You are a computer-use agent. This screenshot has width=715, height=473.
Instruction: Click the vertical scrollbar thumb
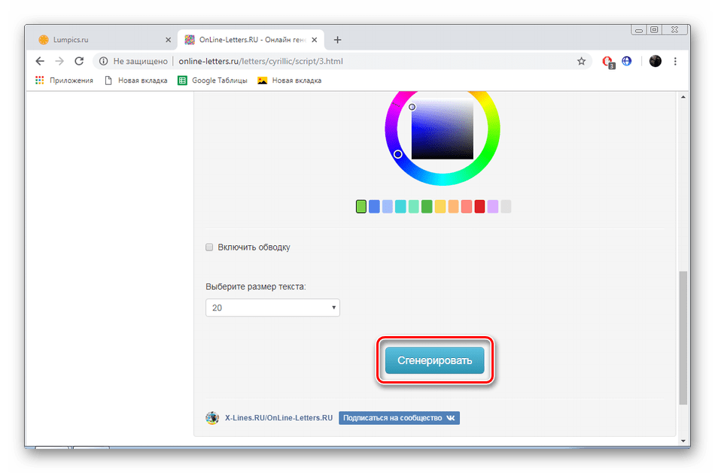click(683, 338)
